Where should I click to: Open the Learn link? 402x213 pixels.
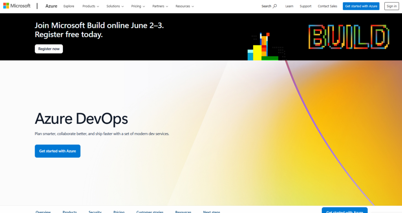coord(289,6)
